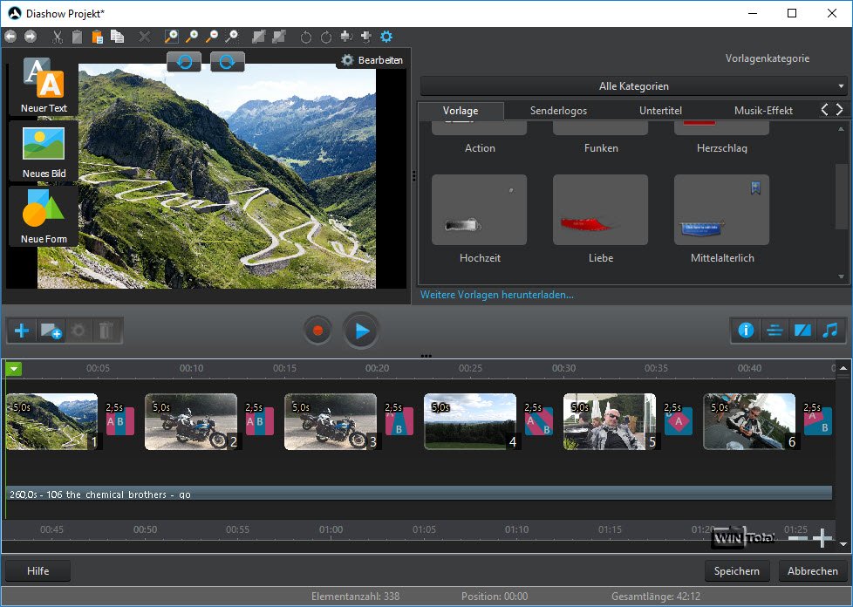Open the green timeline marker dropdown

coord(14,368)
